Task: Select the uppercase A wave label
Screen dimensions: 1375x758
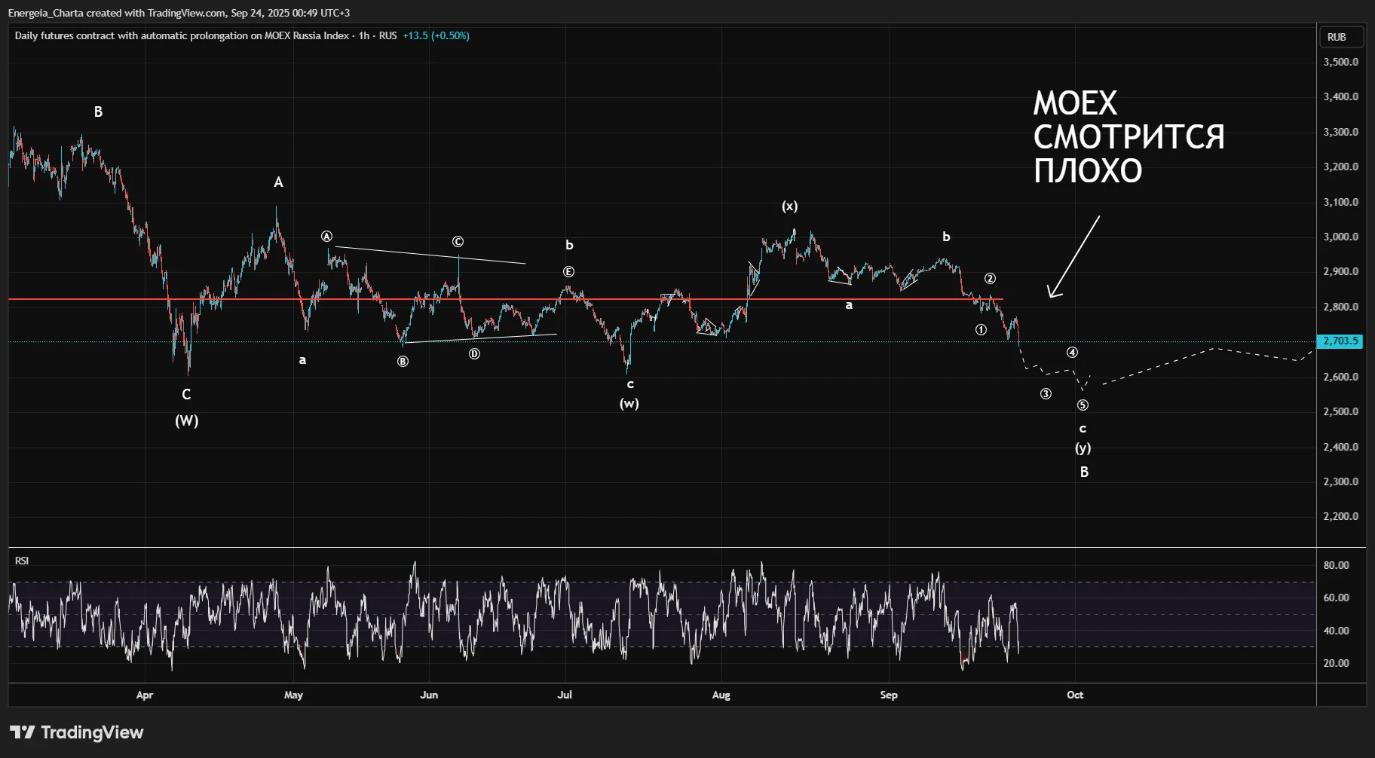Action: (x=278, y=182)
